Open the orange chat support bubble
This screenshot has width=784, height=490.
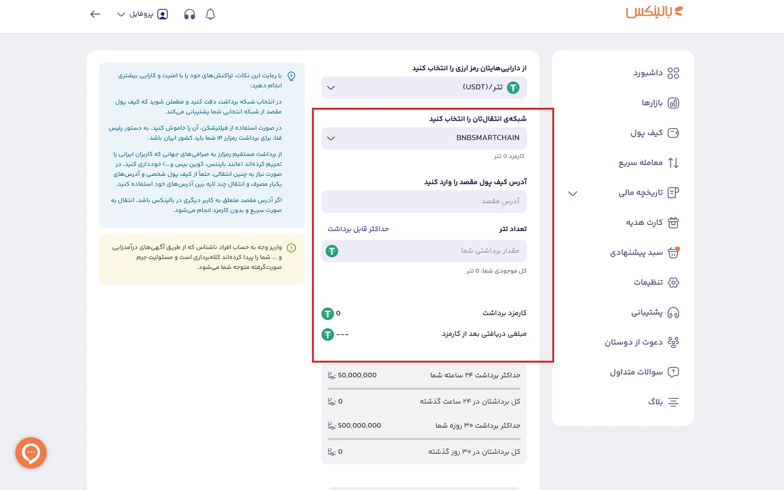pyautogui.click(x=31, y=453)
